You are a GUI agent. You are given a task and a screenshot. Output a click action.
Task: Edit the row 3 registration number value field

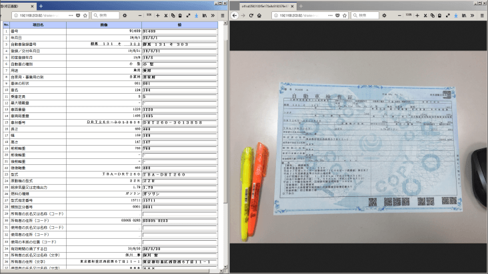(179, 45)
